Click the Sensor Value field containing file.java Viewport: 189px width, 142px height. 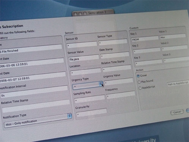(x=83, y=58)
